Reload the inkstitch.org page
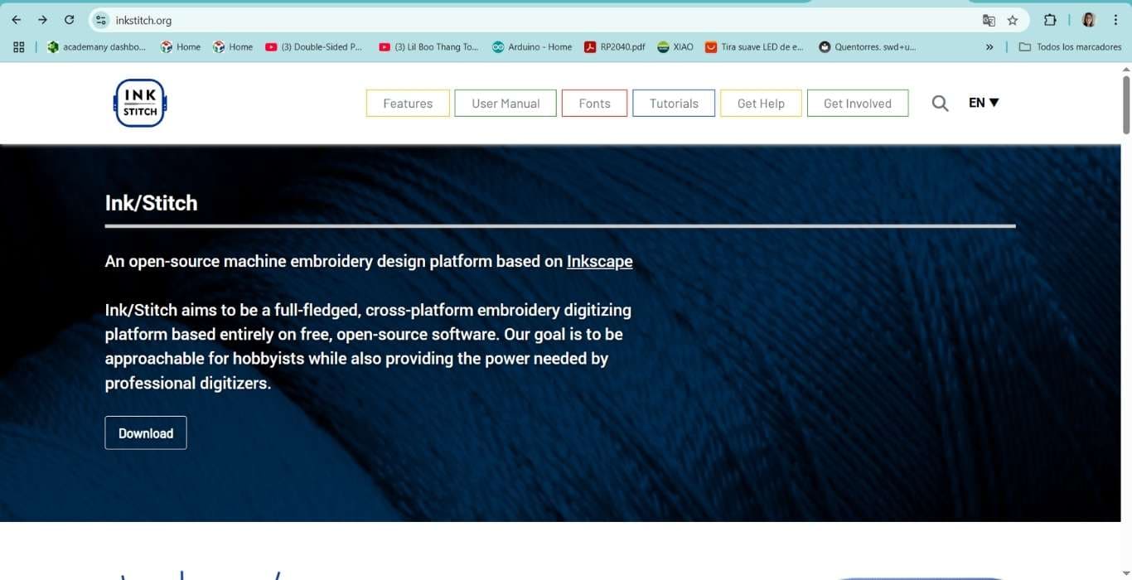Screen dimensions: 1132x580 pyautogui.click(x=69, y=20)
